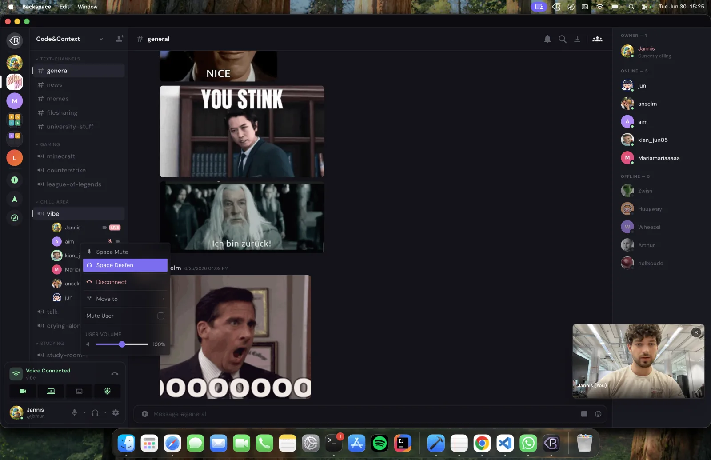711x460 pixels.
Task: View the Jannis (You) camera preview
Action: click(x=639, y=361)
